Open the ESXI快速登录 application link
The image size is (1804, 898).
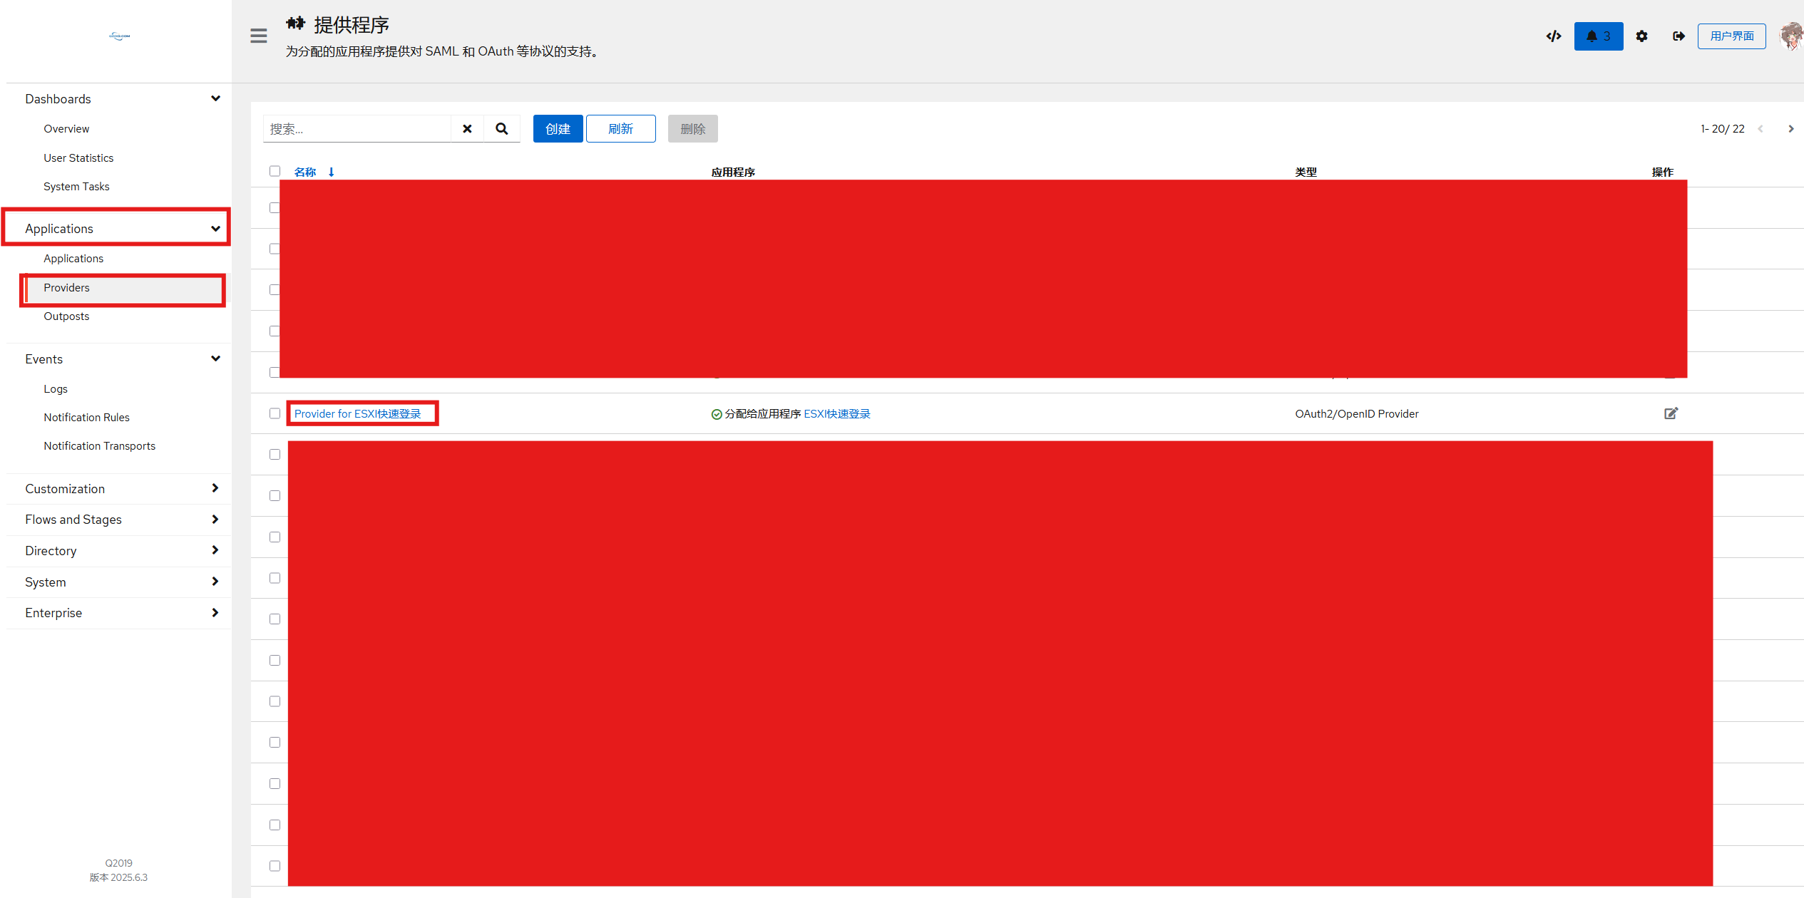coord(837,414)
